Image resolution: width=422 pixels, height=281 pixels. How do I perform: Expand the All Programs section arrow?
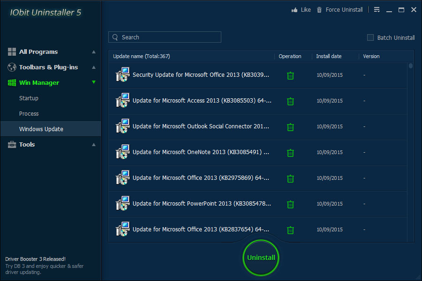pos(94,52)
